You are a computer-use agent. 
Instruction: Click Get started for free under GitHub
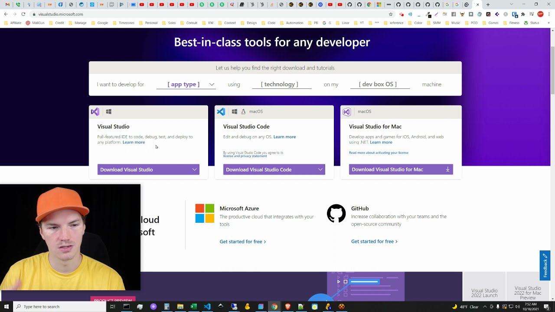pyautogui.click(x=374, y=241)
